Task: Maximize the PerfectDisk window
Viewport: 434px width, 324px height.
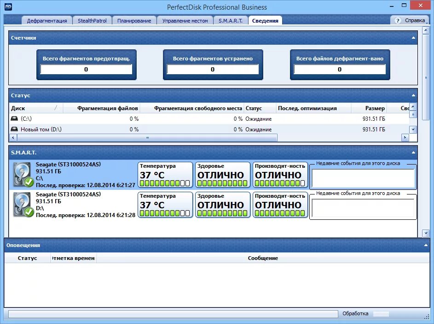Action: [x=404, y=5]
